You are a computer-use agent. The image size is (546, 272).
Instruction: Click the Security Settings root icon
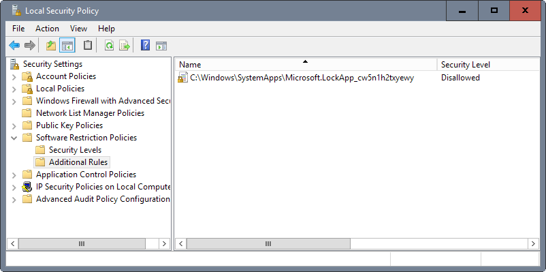pos(14,64)
